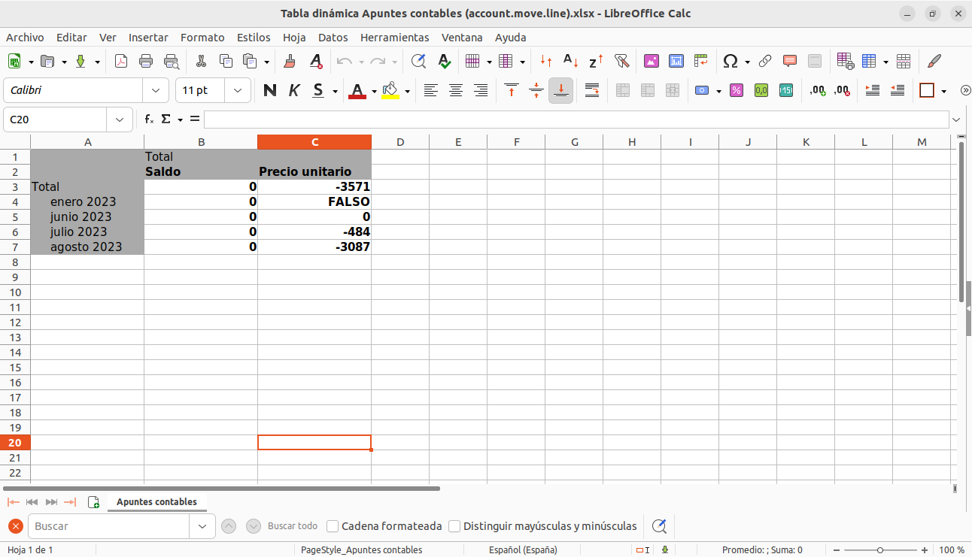Open Find and Replace from toolbar

tap(418, 62)
